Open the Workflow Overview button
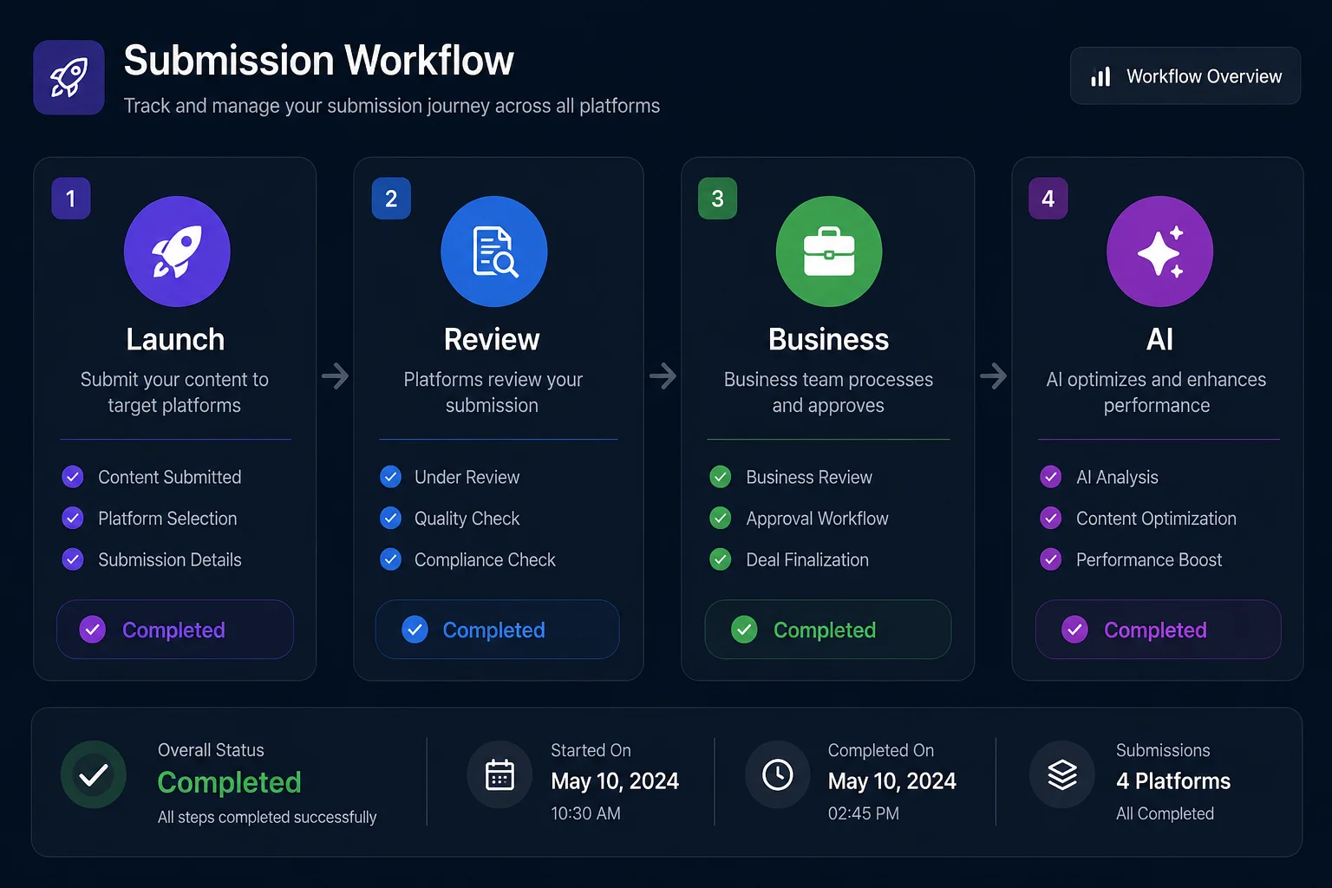Image resolution: width=1332 pixels, height=888 pixels. pos(1185,76)
